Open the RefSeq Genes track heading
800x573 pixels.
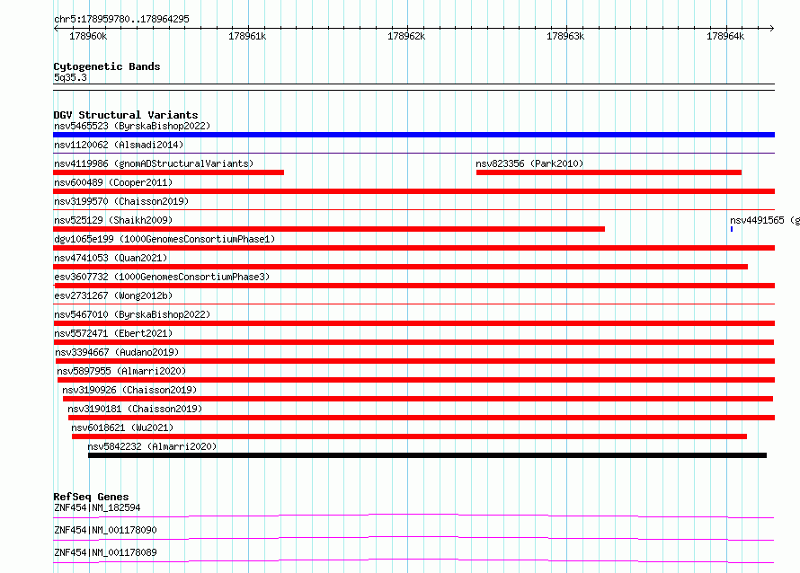click(91, 497)
